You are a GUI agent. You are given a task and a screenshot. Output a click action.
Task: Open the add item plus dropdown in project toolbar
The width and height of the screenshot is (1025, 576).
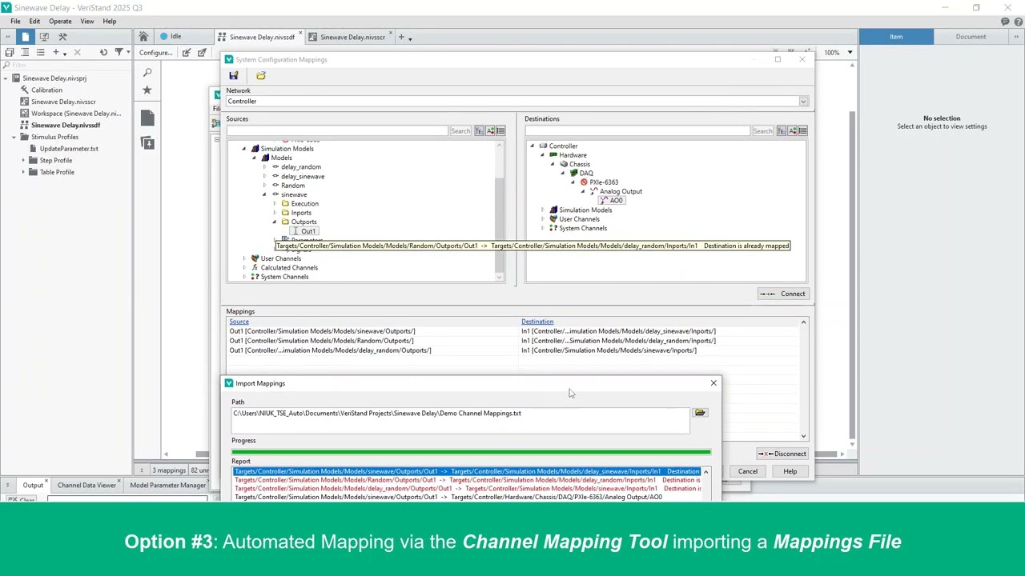[x=60, y=53]
